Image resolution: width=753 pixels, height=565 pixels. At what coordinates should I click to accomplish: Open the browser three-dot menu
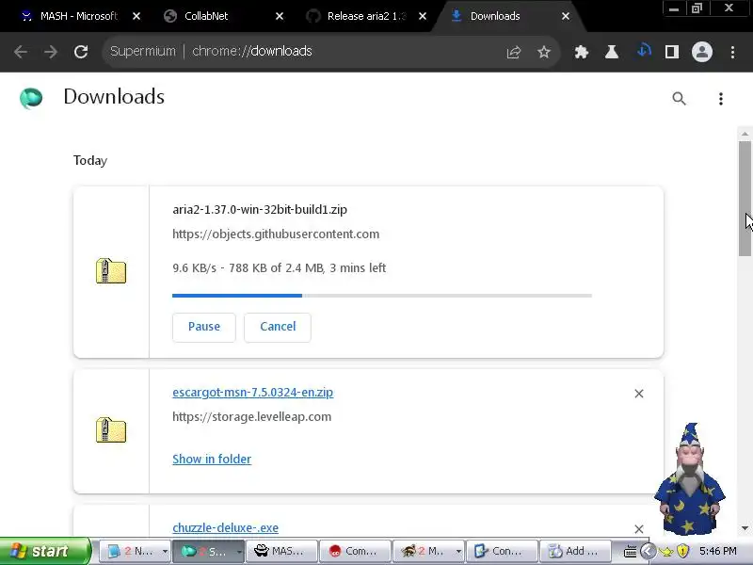point(732,52)
